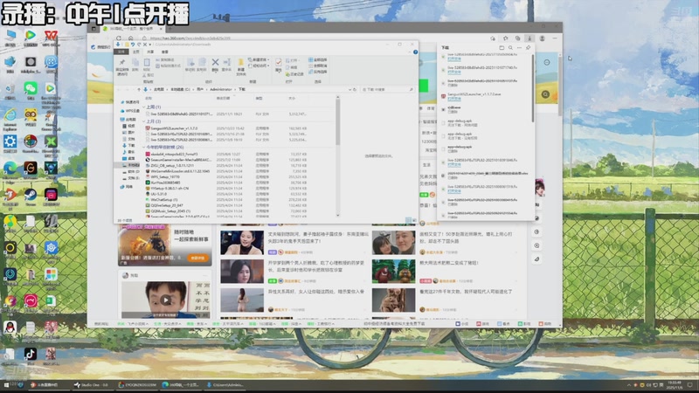Sort files by 名称 column header
This screenshot has height=393, width=699.
[149, 98]
